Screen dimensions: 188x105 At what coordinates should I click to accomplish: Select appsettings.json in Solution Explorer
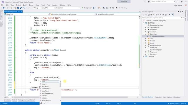coord(155,45)
